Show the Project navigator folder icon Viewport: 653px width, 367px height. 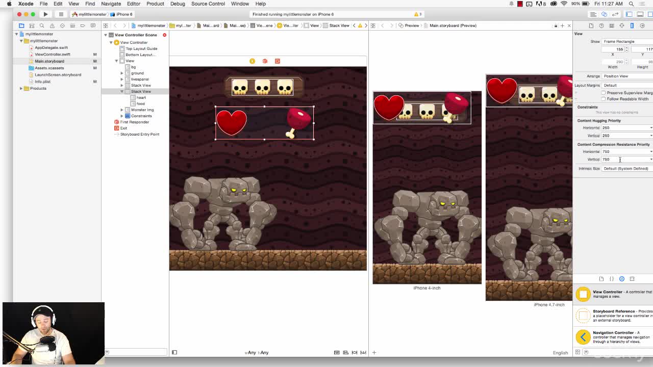click(x=21, y=25)
